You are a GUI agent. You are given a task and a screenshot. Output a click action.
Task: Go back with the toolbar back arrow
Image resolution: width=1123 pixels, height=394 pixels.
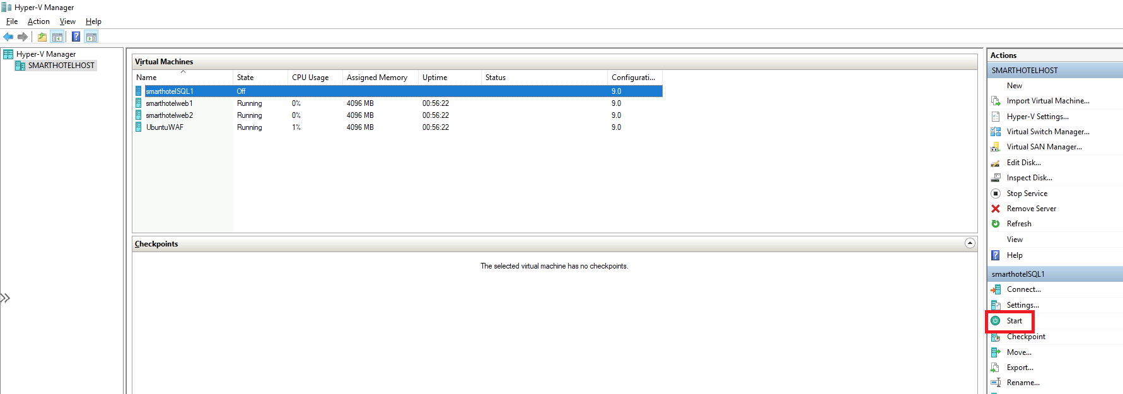tap(8, 37)
